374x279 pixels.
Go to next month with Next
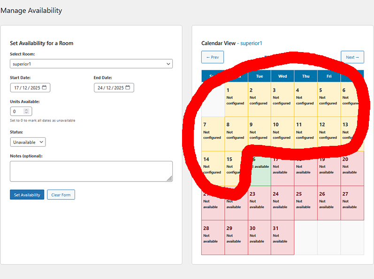coord(352,57)
